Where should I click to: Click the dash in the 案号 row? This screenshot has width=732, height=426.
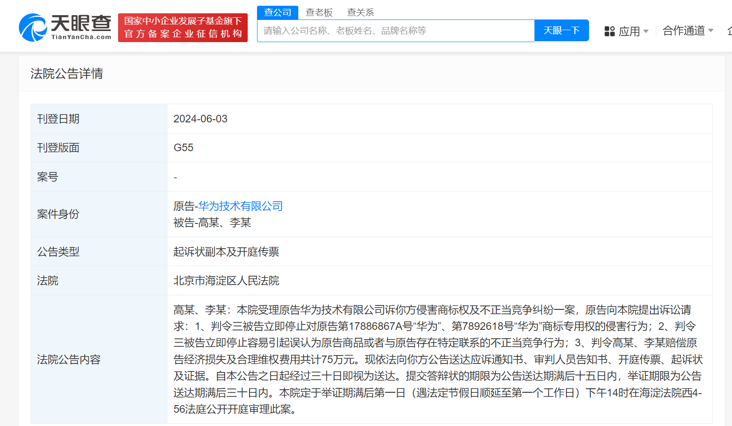click(x=175, y=176)
